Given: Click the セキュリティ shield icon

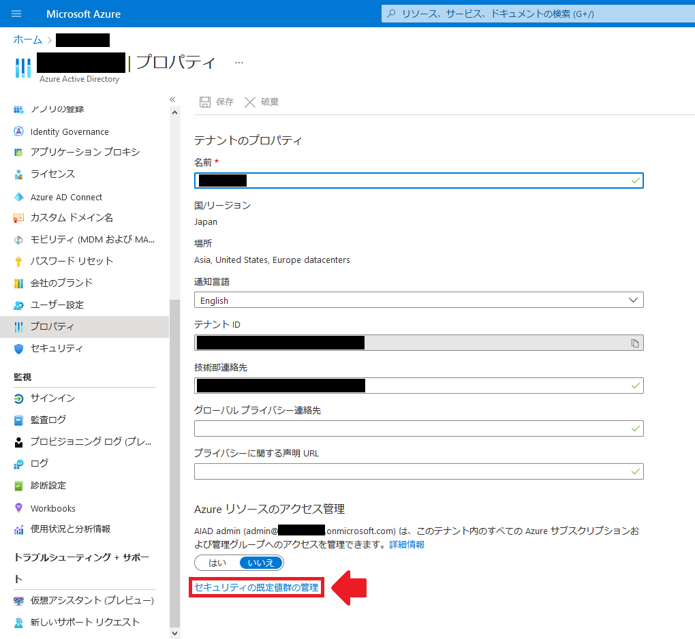Looking at the screenshot, I should point(18,349).
